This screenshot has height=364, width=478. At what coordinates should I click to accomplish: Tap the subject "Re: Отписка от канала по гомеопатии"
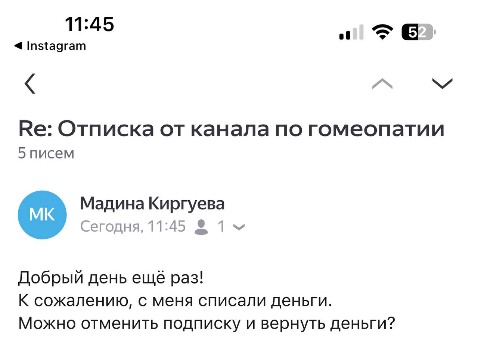(x=231, y=129)
